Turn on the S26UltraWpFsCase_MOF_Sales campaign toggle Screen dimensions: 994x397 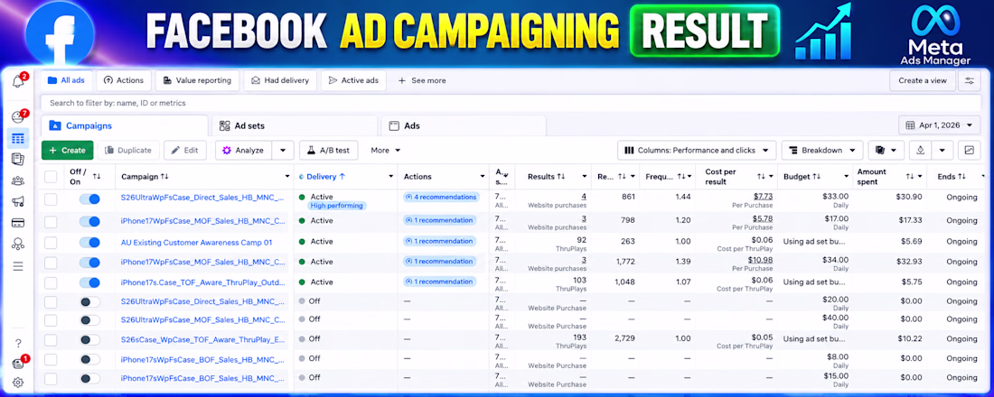tap(89, 319)
